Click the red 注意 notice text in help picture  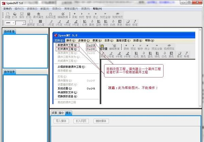coord(133,88)
